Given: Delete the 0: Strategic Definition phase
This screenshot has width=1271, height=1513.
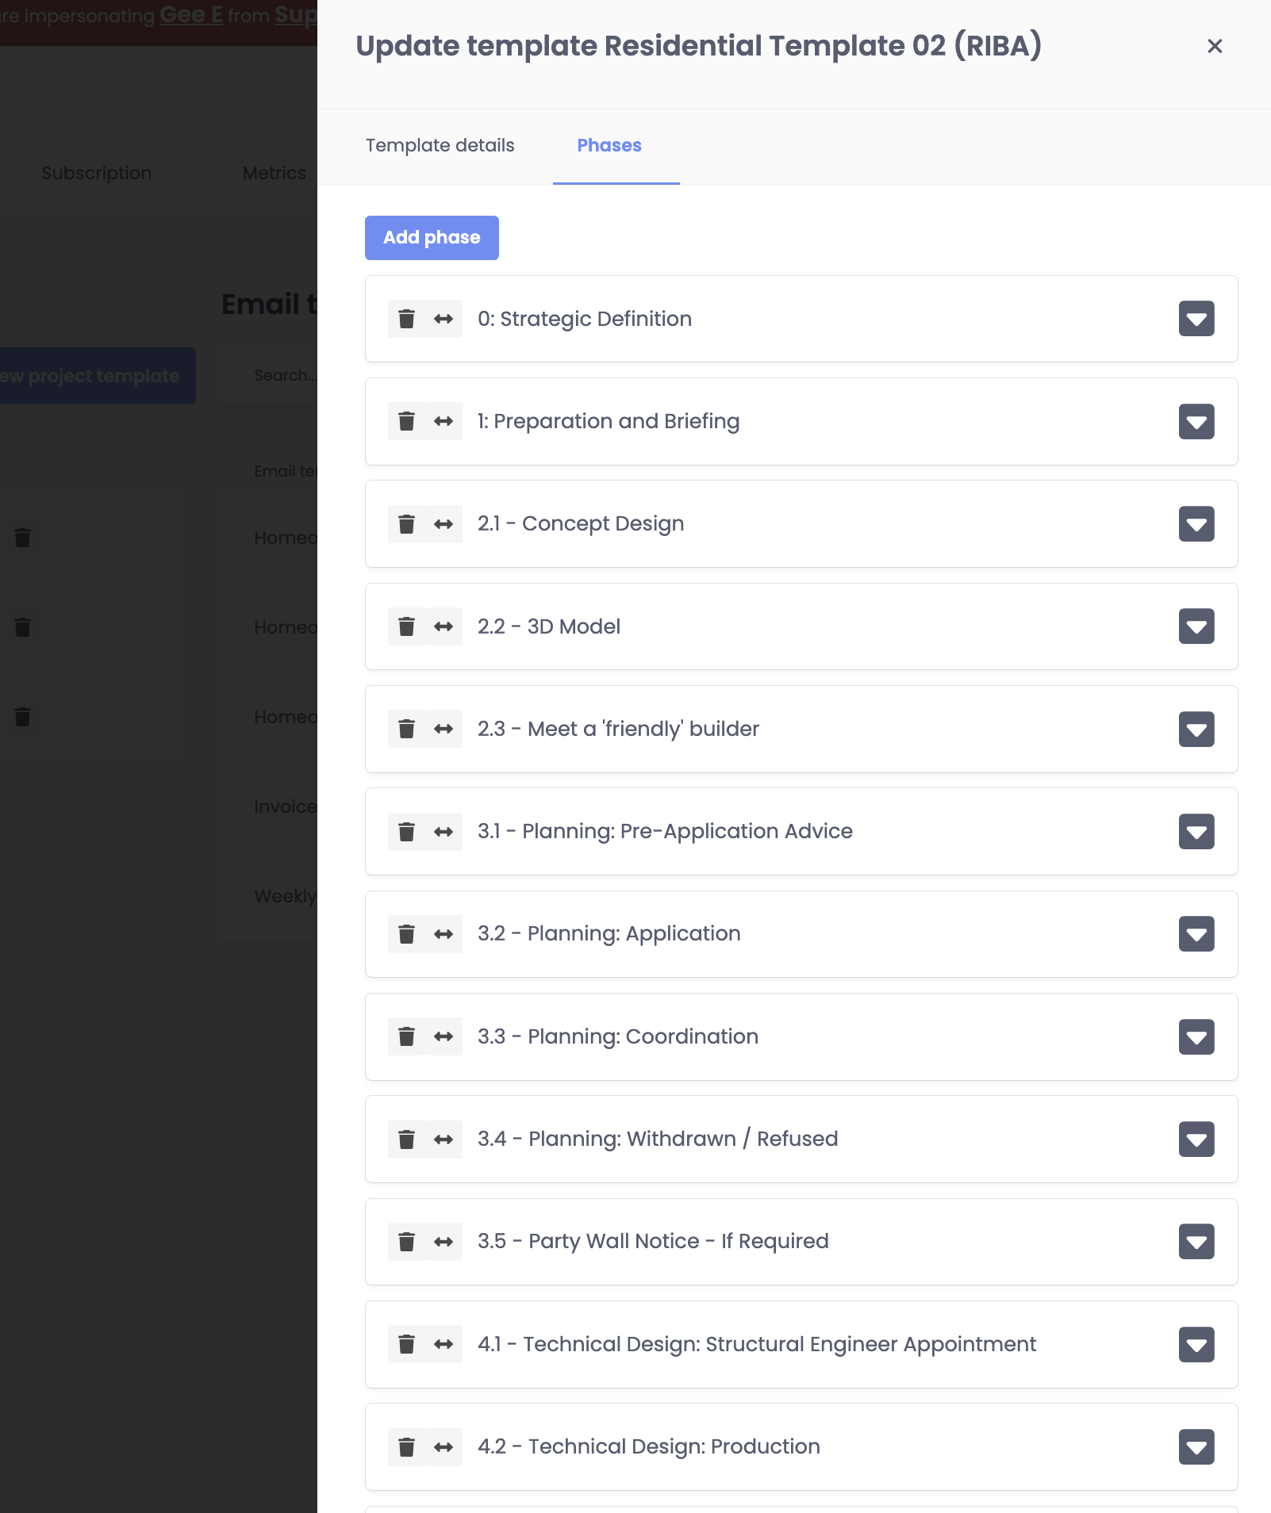Looking at the screenshot, I should (x=406, y=319).
